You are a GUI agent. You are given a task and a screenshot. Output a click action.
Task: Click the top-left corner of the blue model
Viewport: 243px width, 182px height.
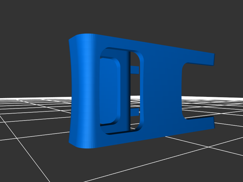71,39
